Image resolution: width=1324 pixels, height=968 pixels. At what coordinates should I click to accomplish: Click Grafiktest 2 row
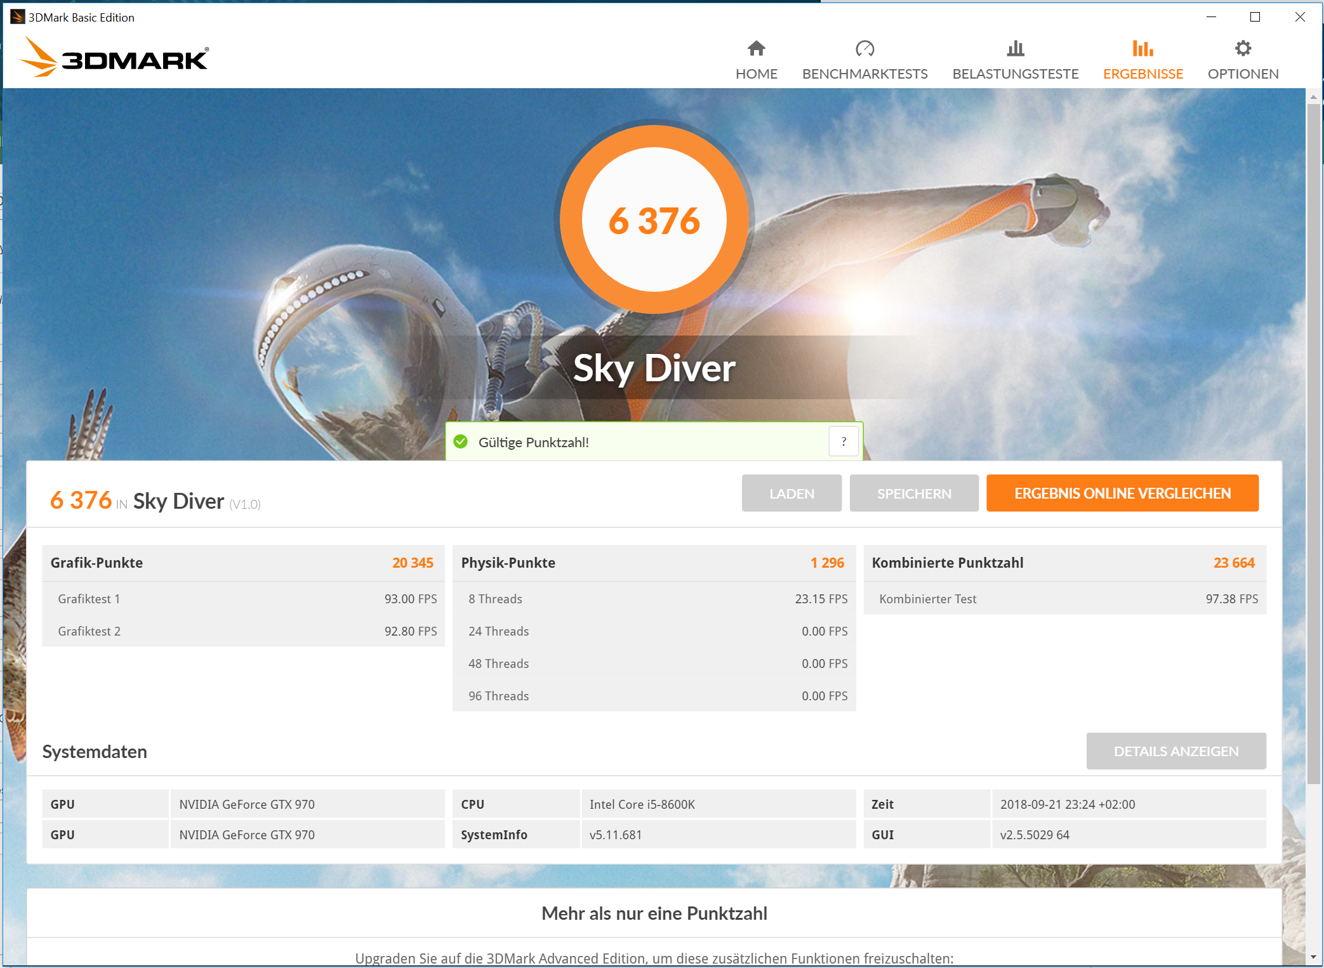tap(243, 631)
